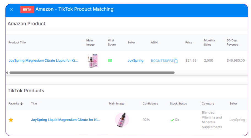Open the TikTok product dropper bottle image
251x138 pixels.
(122, 120)
